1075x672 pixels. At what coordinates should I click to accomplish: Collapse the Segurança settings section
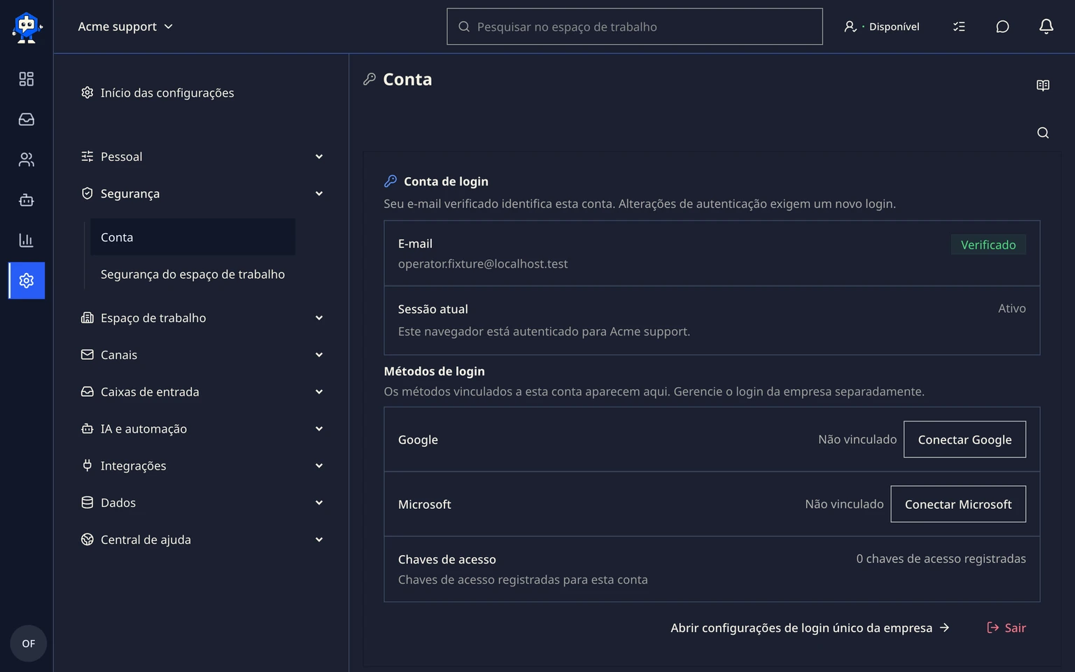click(202, 194)
